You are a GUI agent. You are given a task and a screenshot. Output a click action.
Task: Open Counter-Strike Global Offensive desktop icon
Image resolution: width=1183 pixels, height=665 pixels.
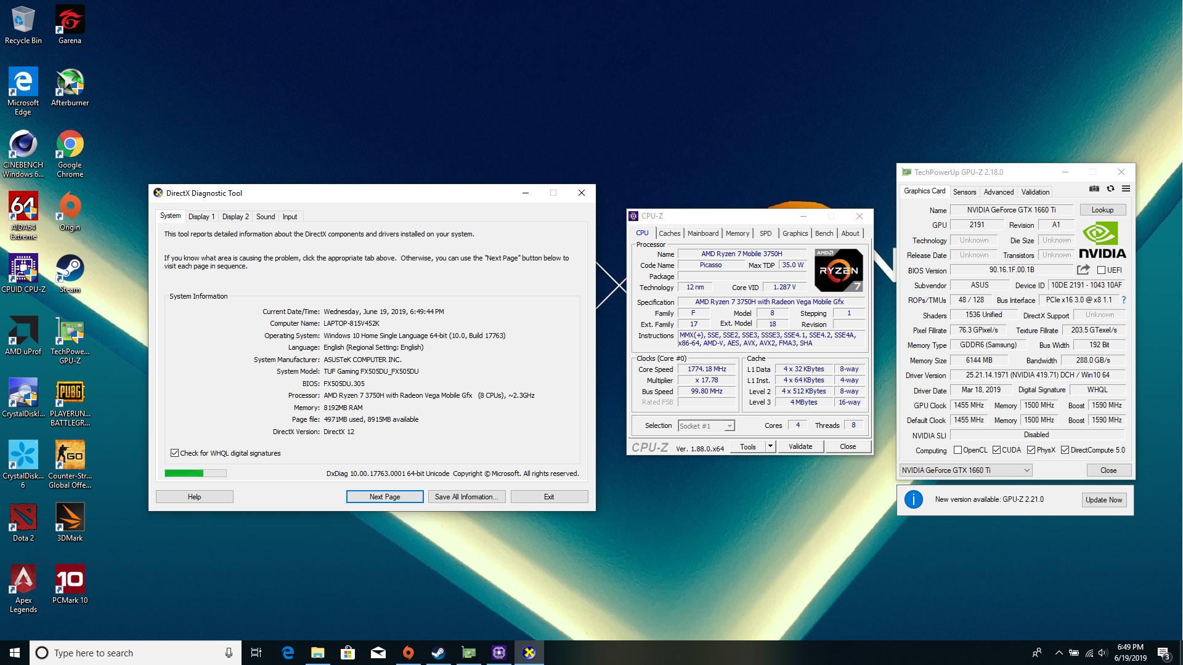(x=70, y=464)
